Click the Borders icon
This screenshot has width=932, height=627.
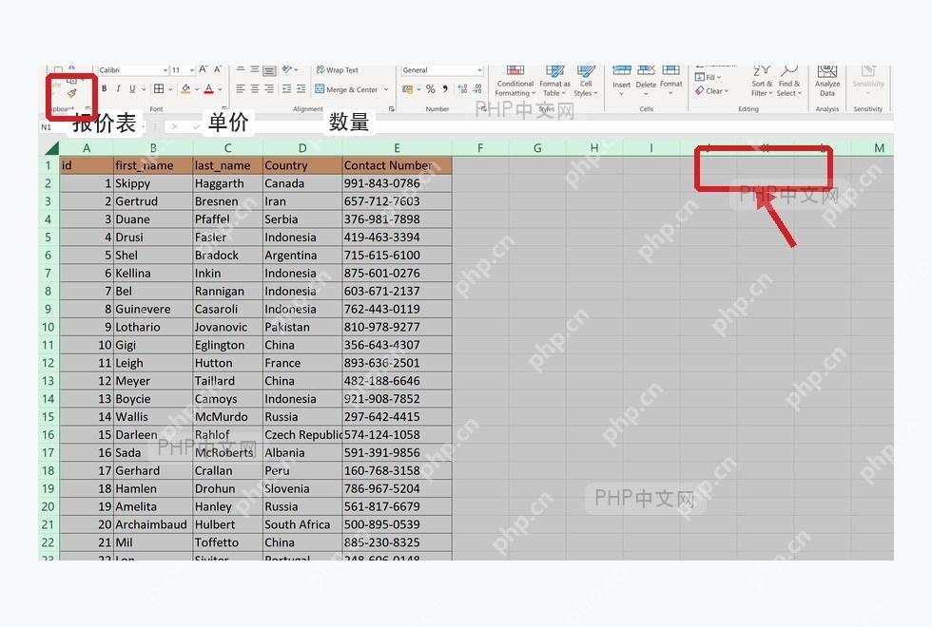(159, 88)
